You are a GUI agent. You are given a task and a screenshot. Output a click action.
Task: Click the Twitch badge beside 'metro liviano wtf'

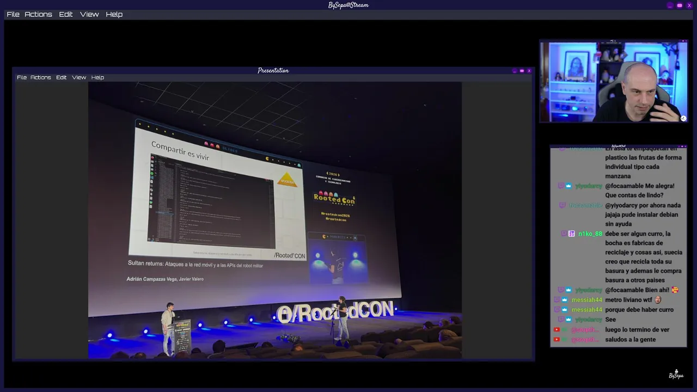[x=557, y=300]
